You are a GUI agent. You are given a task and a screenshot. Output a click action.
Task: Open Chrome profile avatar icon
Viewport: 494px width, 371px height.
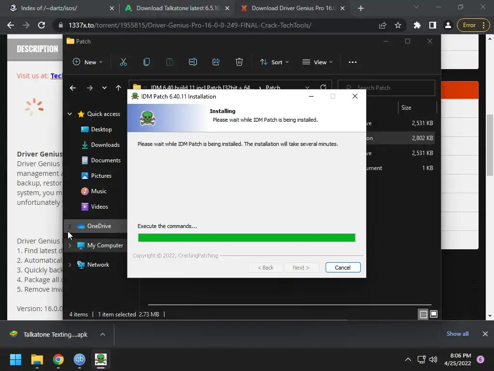[448, 25]
